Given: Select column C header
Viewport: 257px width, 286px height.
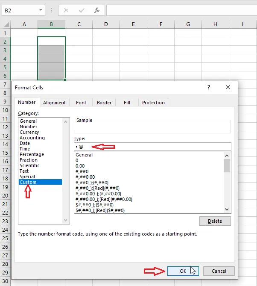Looking at the screenshot, I should (x=79, y=24).
